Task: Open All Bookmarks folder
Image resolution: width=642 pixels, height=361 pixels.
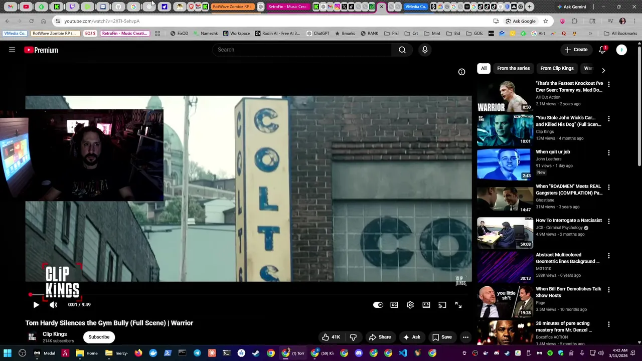Action: pos(620,34)
